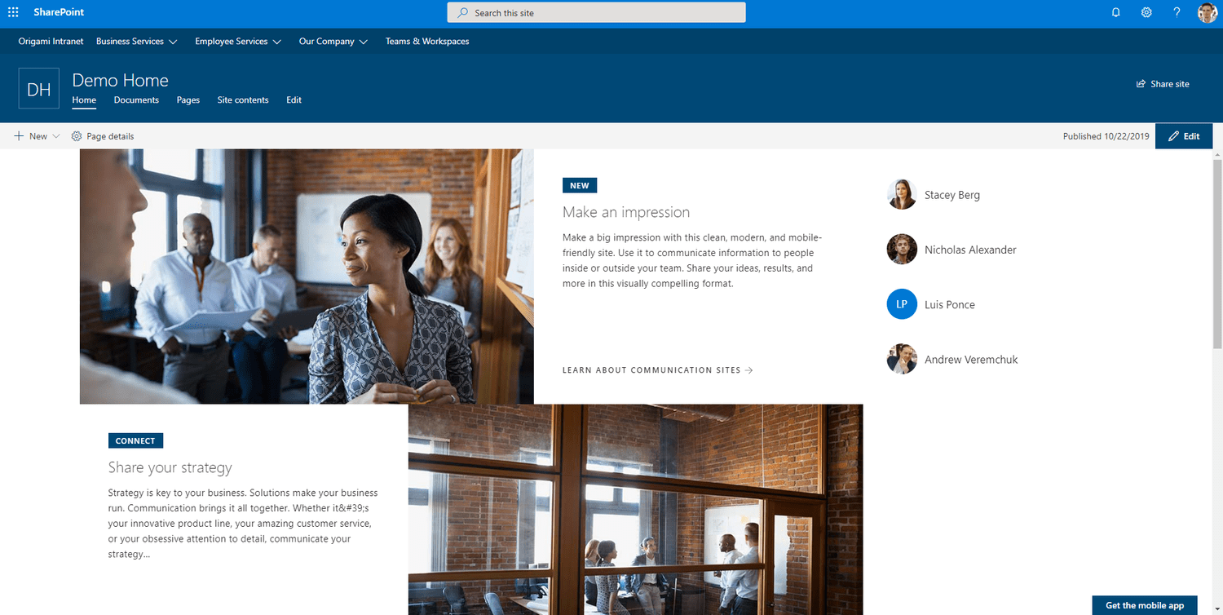Viewport: 1223px width, 615px height.
Task: Switch to the Documents tab
Action: tap(135, 100)
